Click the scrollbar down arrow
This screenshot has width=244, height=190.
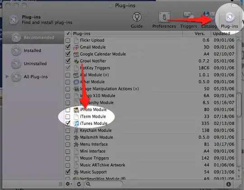[x=239, y=176]
